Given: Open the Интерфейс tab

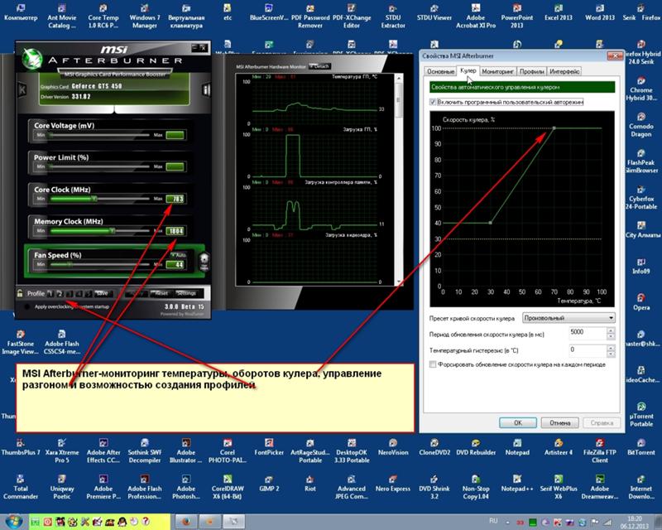Looking at the screenshot, I should pos(564,71).
